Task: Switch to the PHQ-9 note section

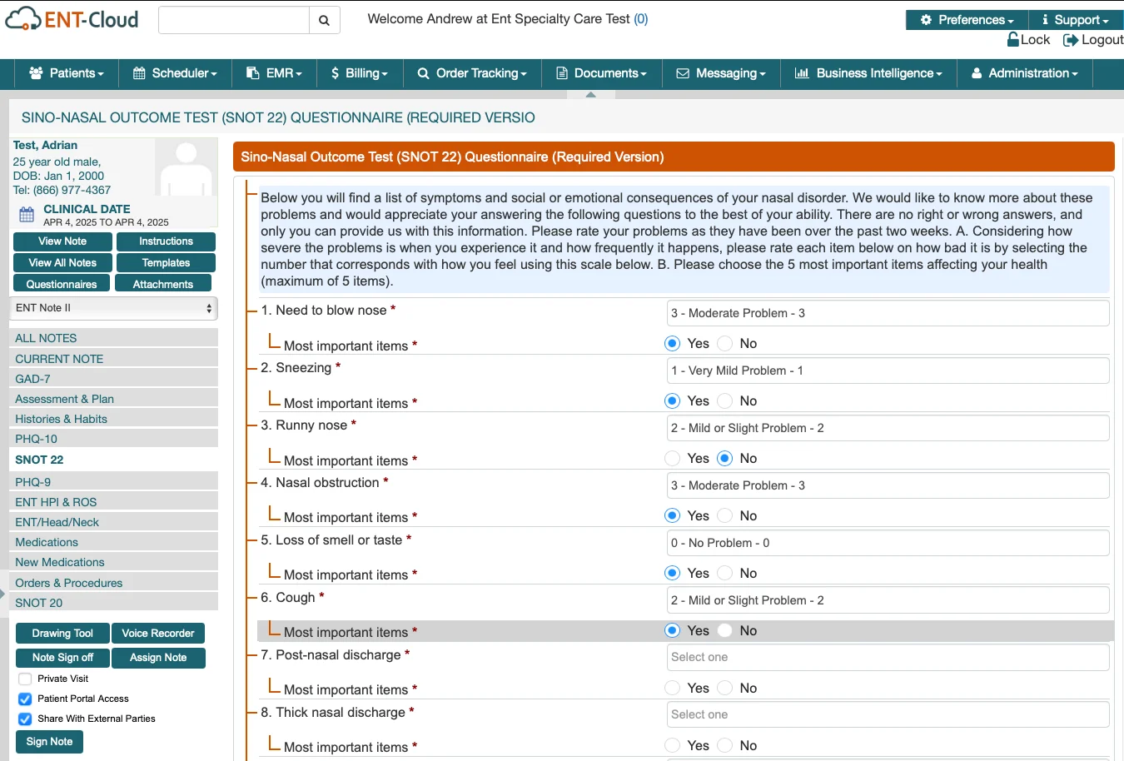Action: pyautogui.click(x=33, y=482)
